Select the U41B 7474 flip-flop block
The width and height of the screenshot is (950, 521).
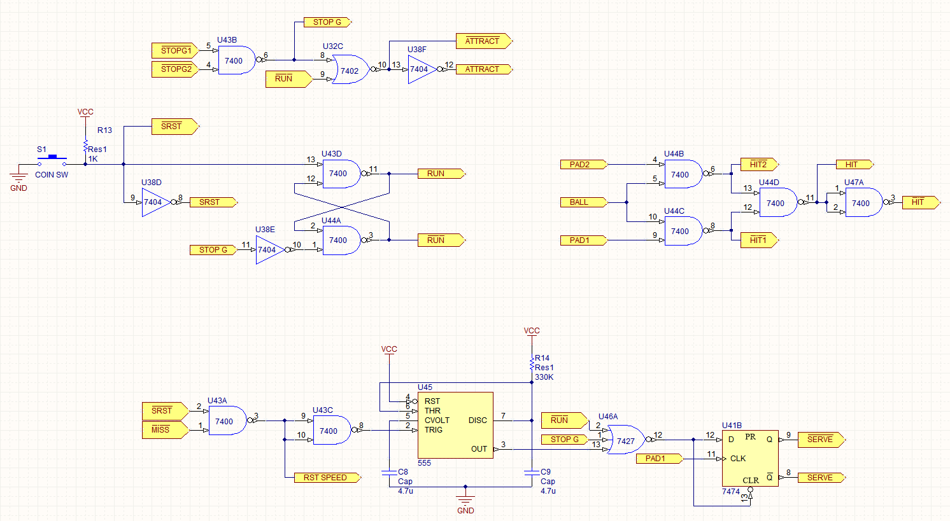[750, 458]
